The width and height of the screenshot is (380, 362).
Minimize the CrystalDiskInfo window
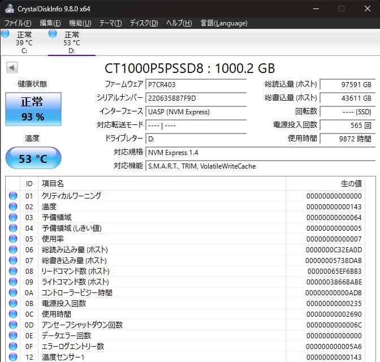coord(316,8)
